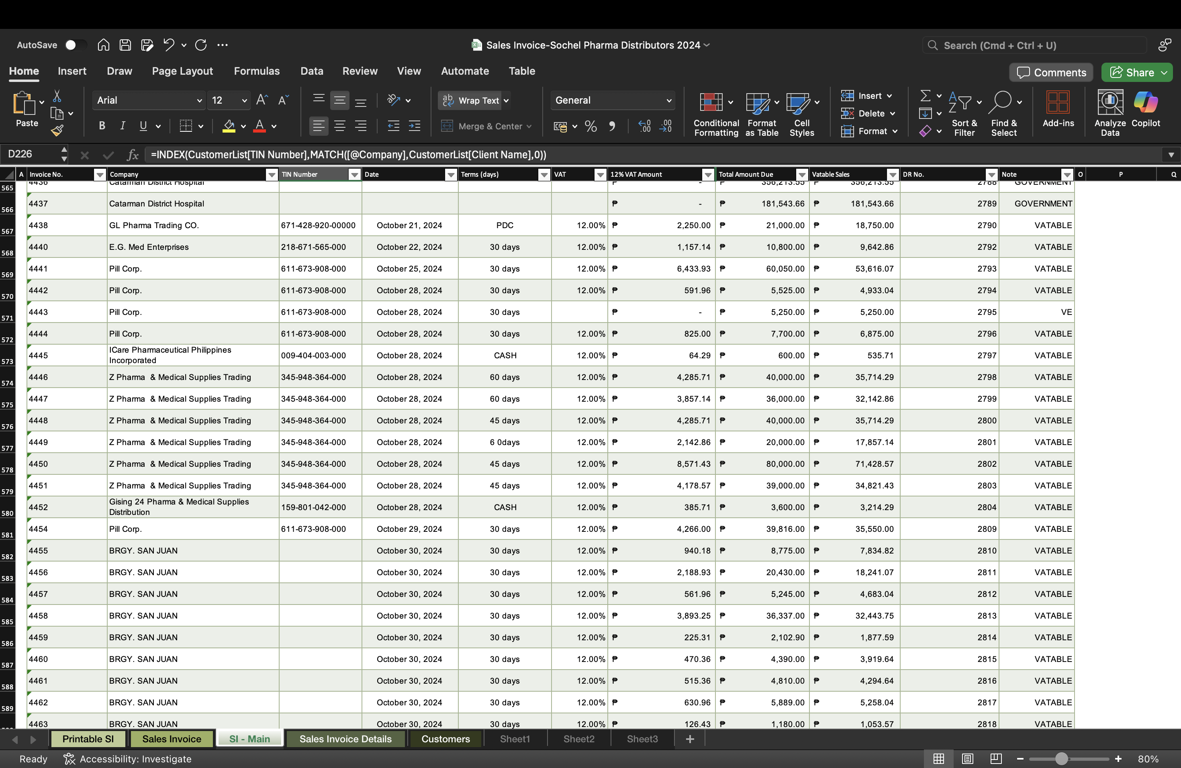The width and height of the screenshot is (1181, 768).
Task: Click the Format Painter brush icon
Action: tap(57, 131)
